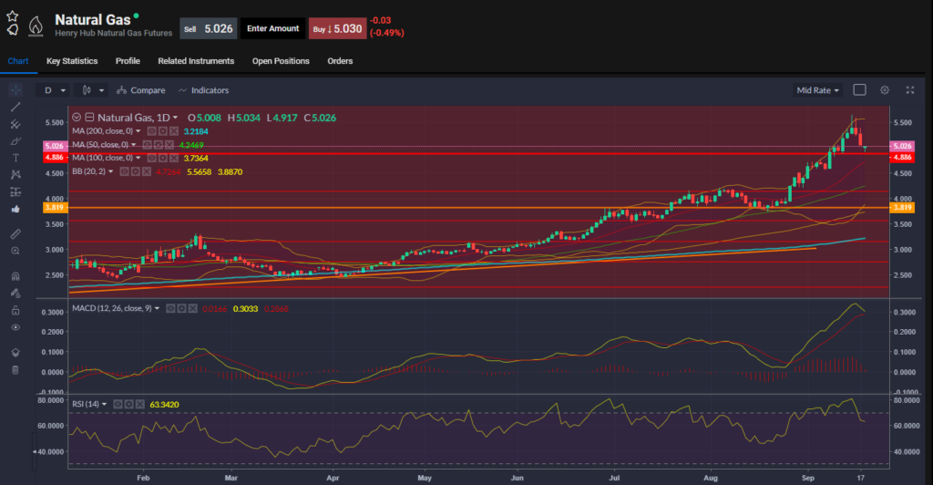Screen dimensions: 933x485
Task: Switch to the Key Statistics tab
Action: [x=72, y=61]
